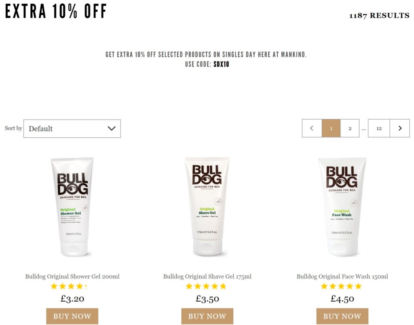View the Shower Gel product image
414x325 pixels.
click(x=72, y=207)
